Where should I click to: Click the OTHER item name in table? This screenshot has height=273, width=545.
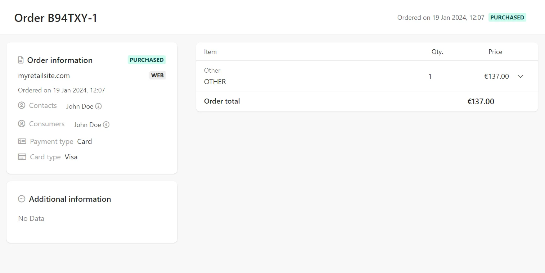(x=215, y=82)
